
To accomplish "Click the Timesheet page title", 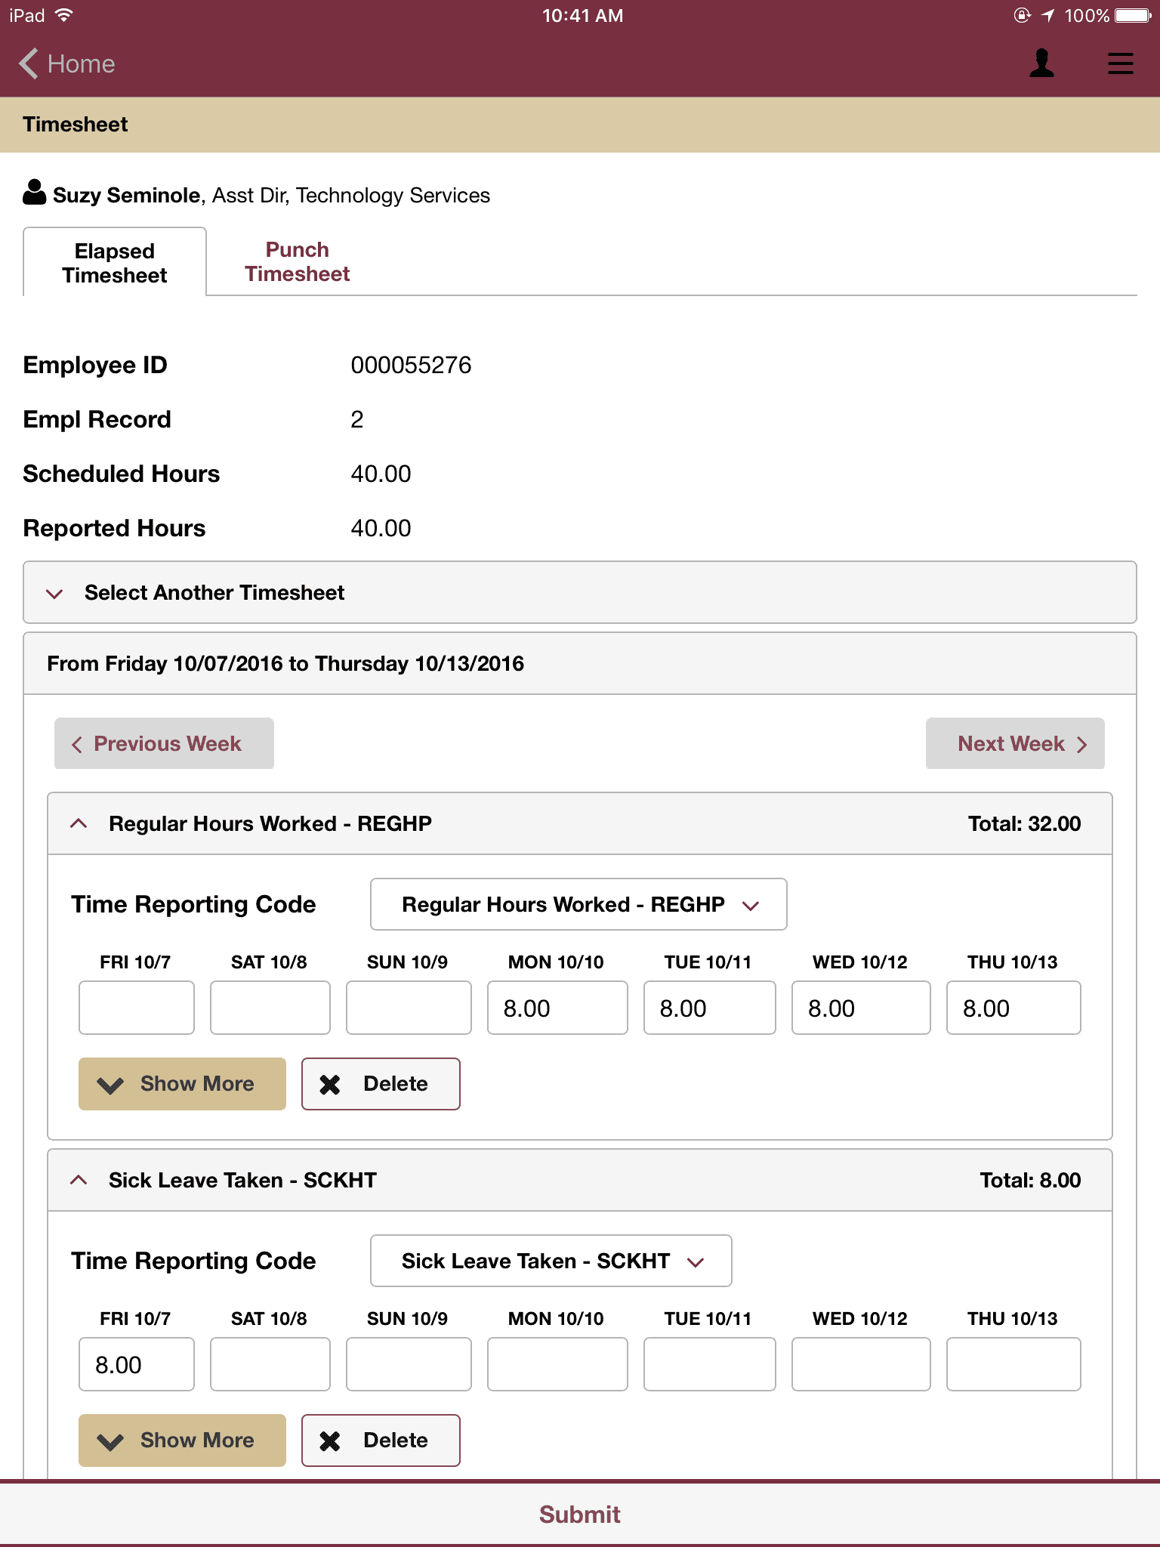I will click(76, 124).
